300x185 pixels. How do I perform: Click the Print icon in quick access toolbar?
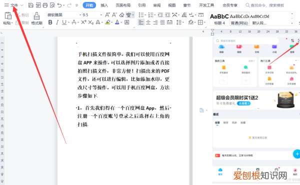(x=45, y=5)
